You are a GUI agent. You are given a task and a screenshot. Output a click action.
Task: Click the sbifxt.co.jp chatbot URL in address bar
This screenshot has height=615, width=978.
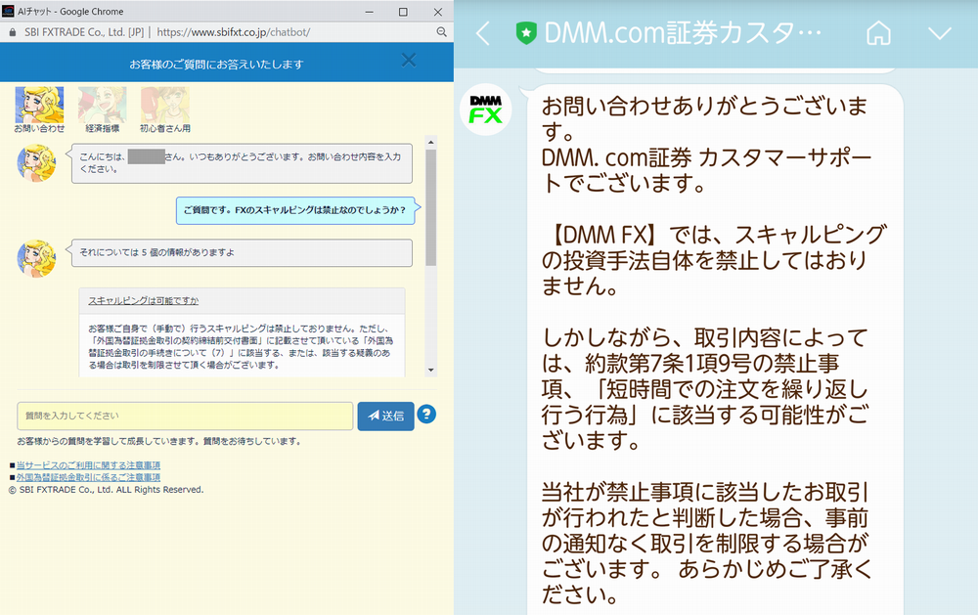point(234,32)
